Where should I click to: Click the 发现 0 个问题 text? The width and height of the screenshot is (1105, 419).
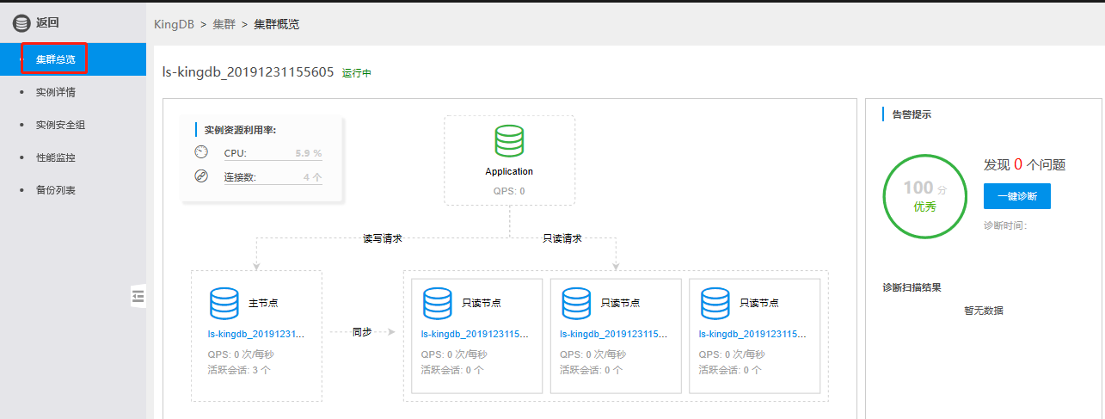pos(1025,164)
